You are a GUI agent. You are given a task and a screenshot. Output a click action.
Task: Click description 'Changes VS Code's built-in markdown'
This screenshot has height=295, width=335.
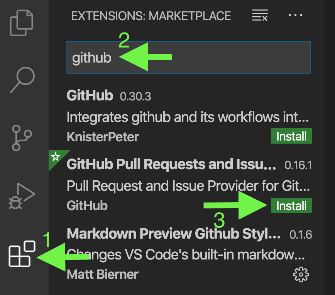pyautogui.click(x=186, y=254)
